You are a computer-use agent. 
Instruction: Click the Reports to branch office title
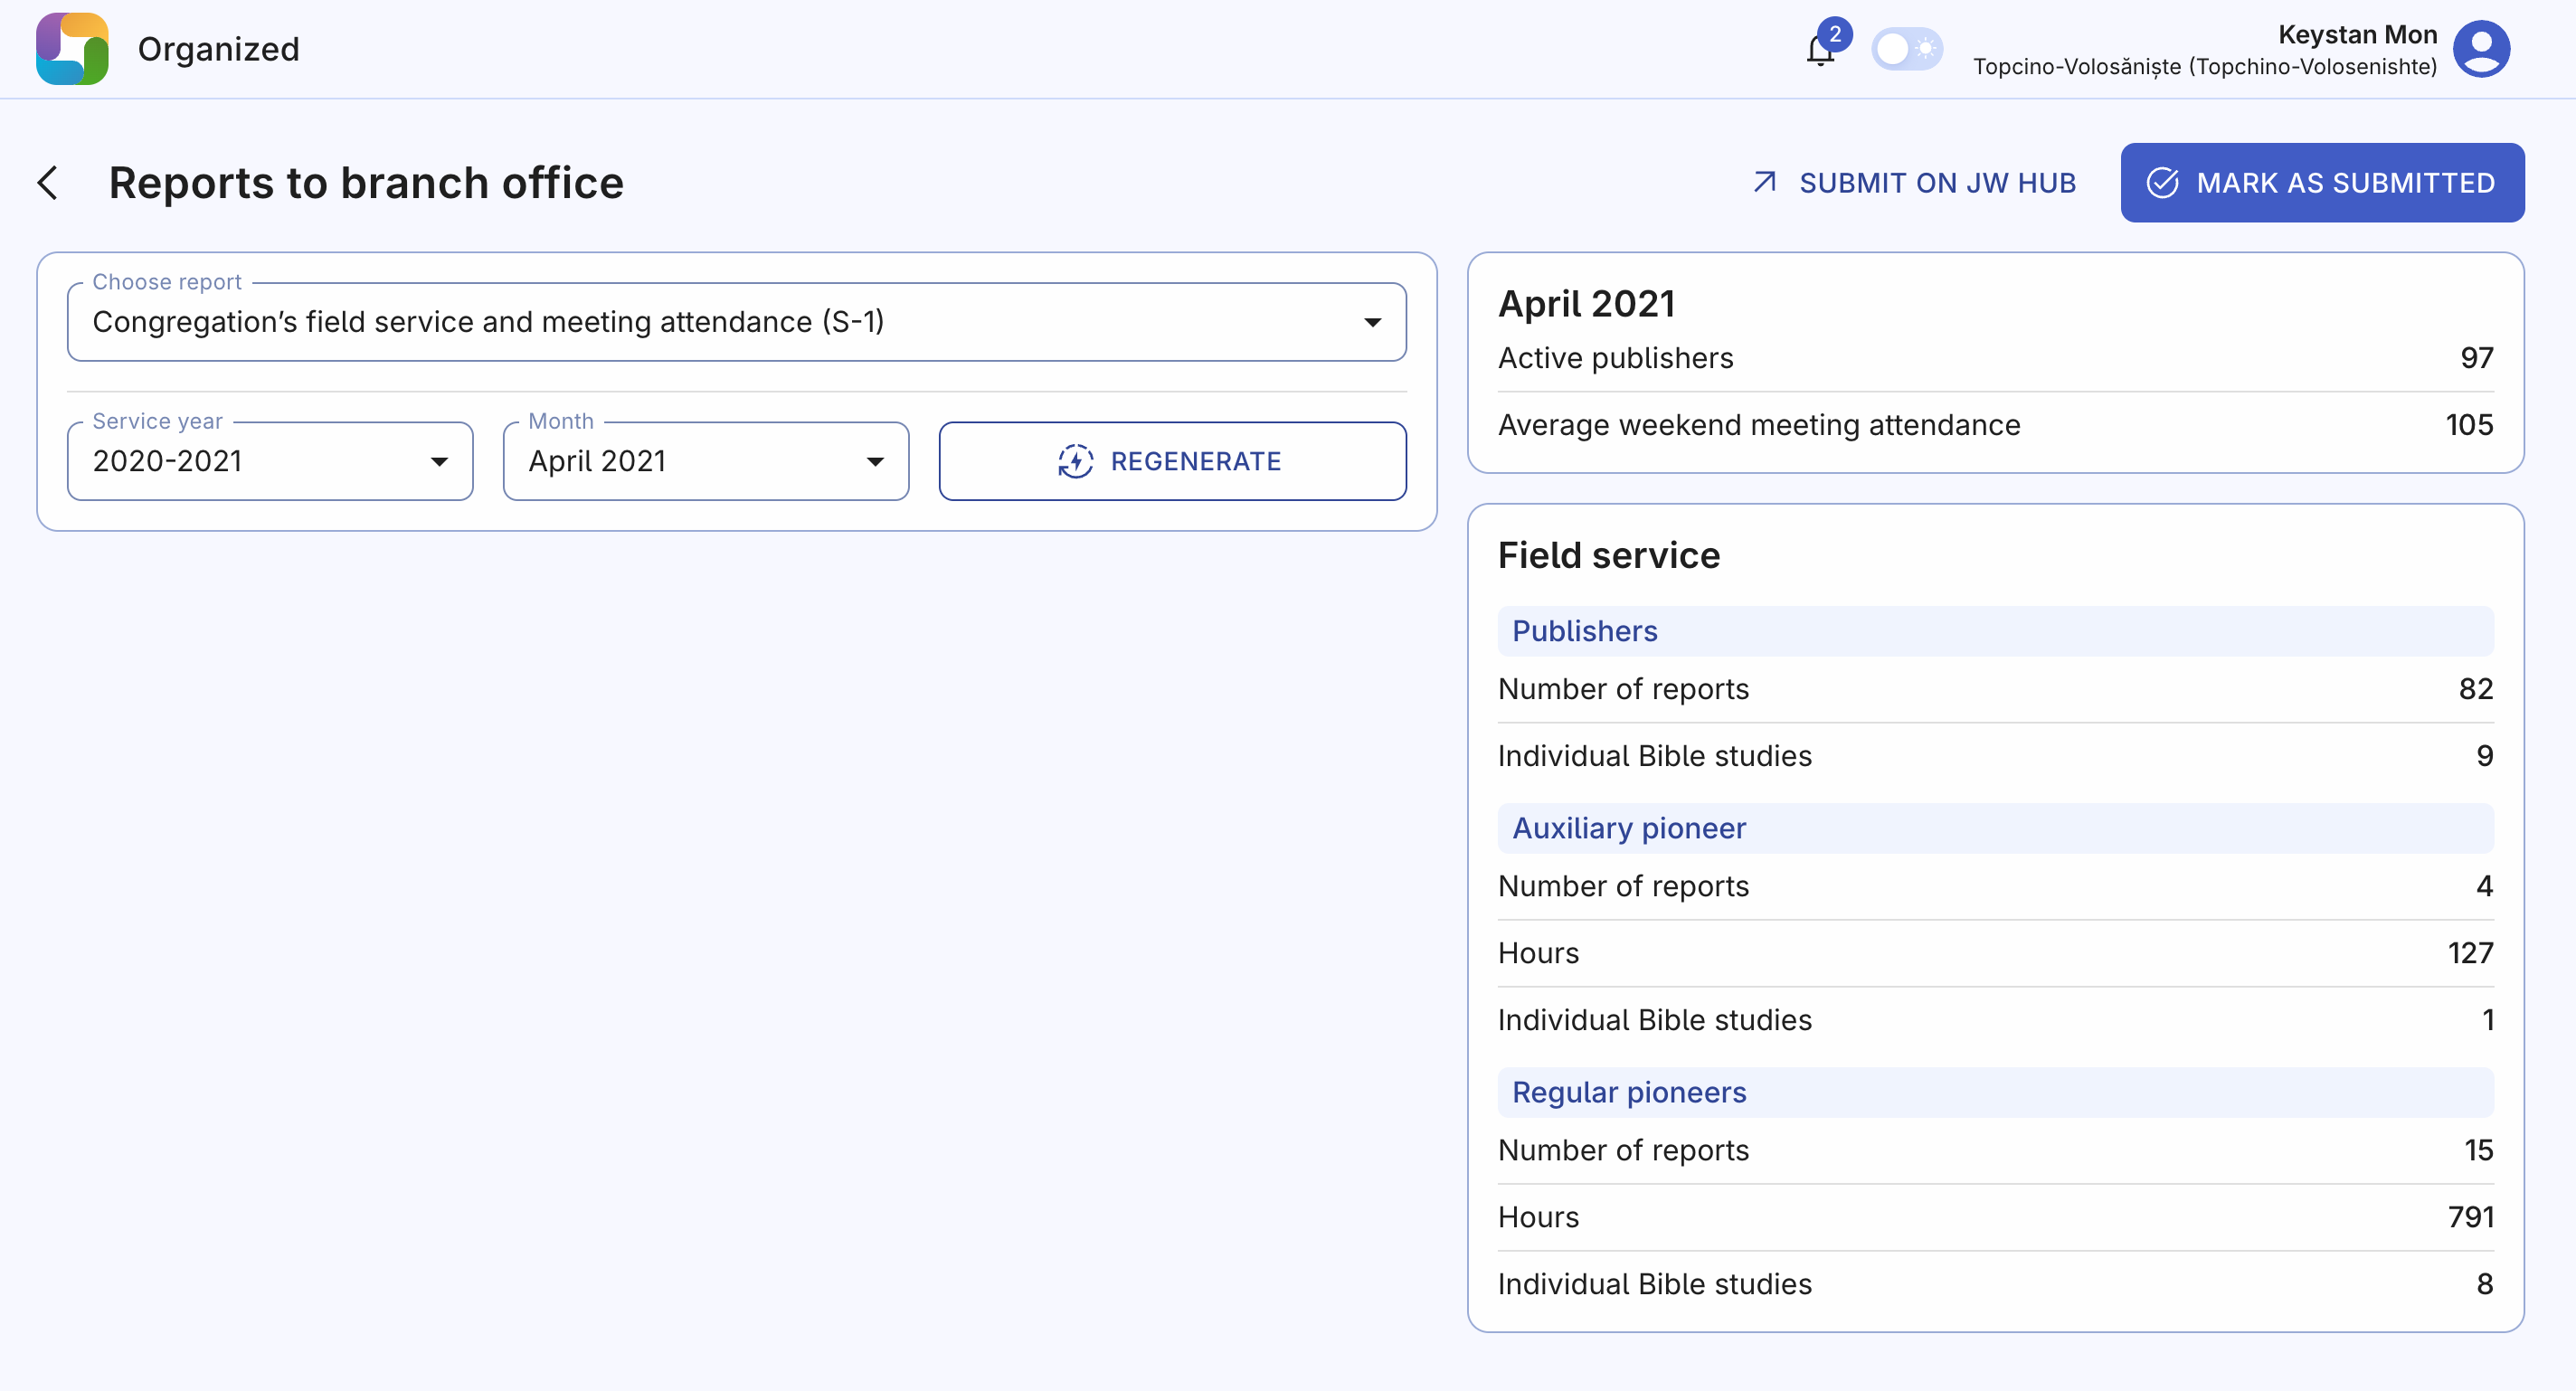point(366,183)
